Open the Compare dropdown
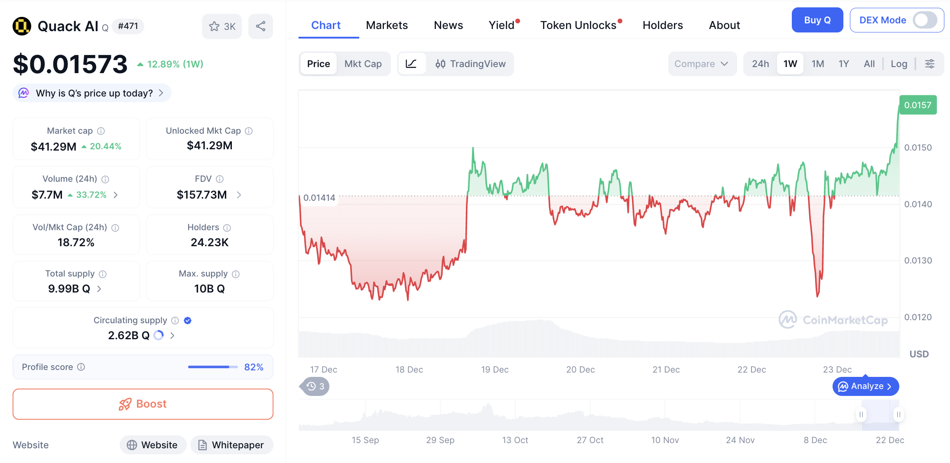The height and width of the screenshot is (463, 950). [x=701, y=64]
